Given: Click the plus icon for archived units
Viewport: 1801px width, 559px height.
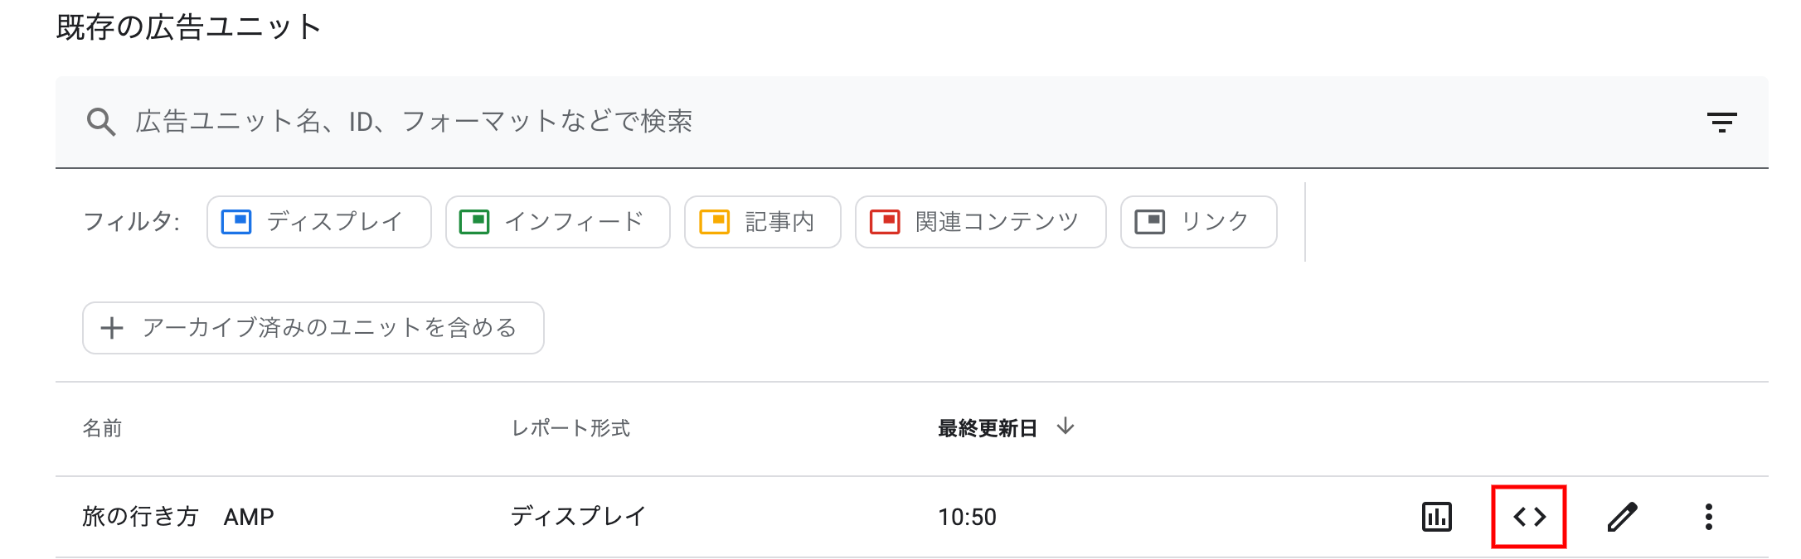Looking at the screenshot, I should [x=112, y=328].
